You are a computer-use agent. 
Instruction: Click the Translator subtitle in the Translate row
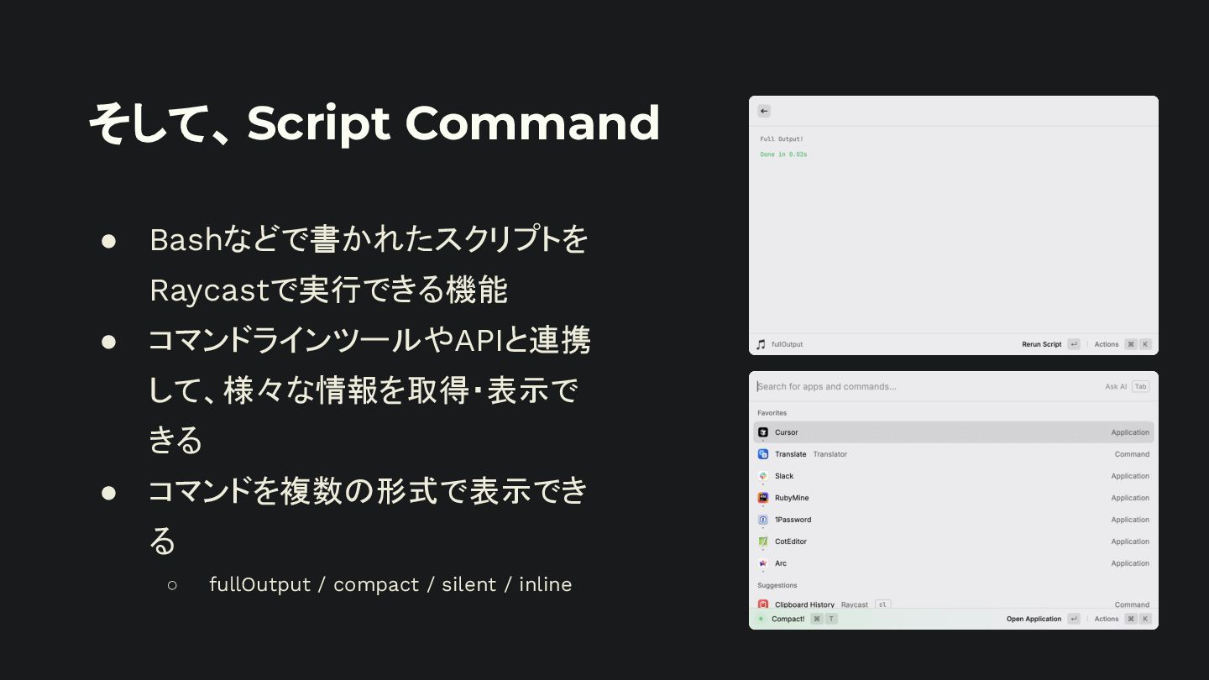point(830,454)
